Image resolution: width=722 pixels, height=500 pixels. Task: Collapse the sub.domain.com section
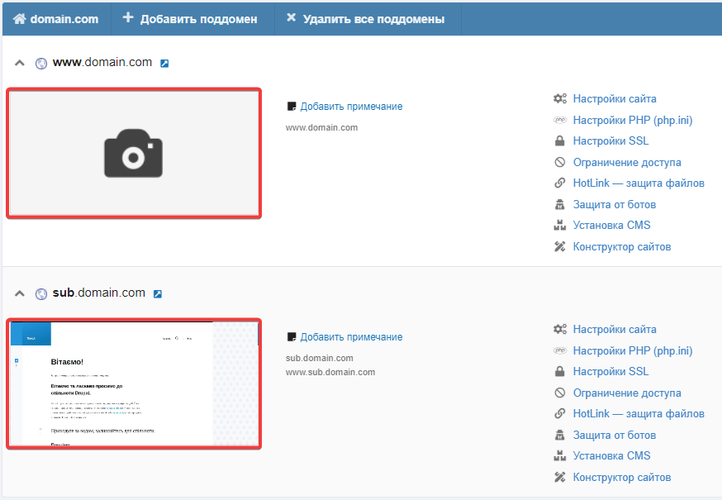[x=20, y=293]
